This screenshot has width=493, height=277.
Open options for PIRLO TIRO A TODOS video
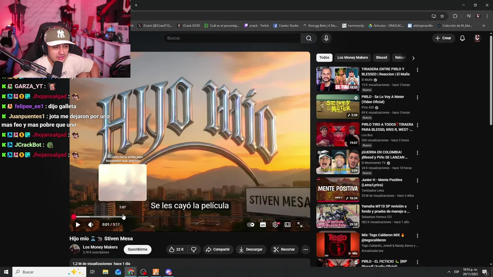[417, 125]
